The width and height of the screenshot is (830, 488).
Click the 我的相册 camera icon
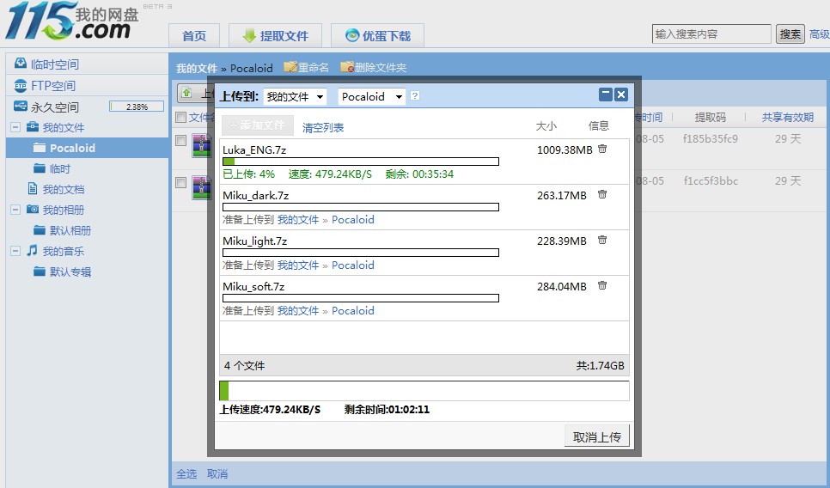coord(33,209)
